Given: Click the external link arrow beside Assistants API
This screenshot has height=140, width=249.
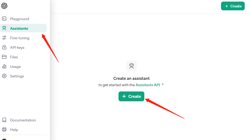Looking at the screenshot, I should click(162, 84).
